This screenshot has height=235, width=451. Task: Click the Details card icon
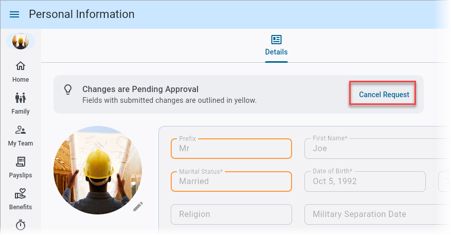click(x=276, y=40)
